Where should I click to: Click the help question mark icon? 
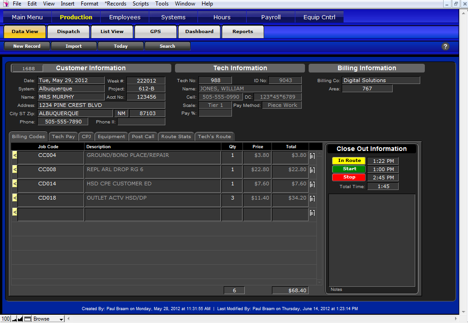445,46
